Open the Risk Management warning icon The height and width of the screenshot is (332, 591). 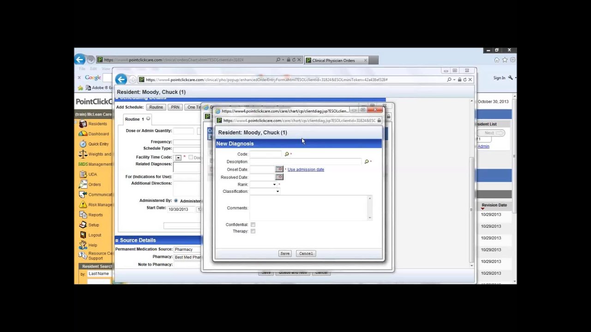pos(83,205)
